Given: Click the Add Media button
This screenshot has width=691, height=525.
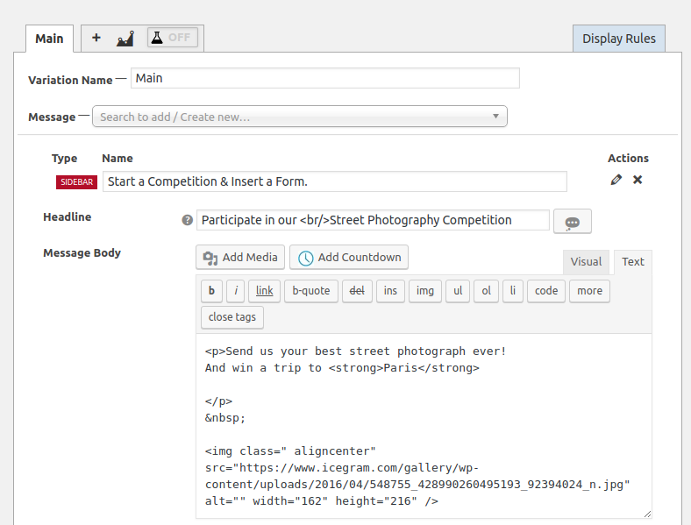Looking at the screenshot, I should [x=240, y=257].
